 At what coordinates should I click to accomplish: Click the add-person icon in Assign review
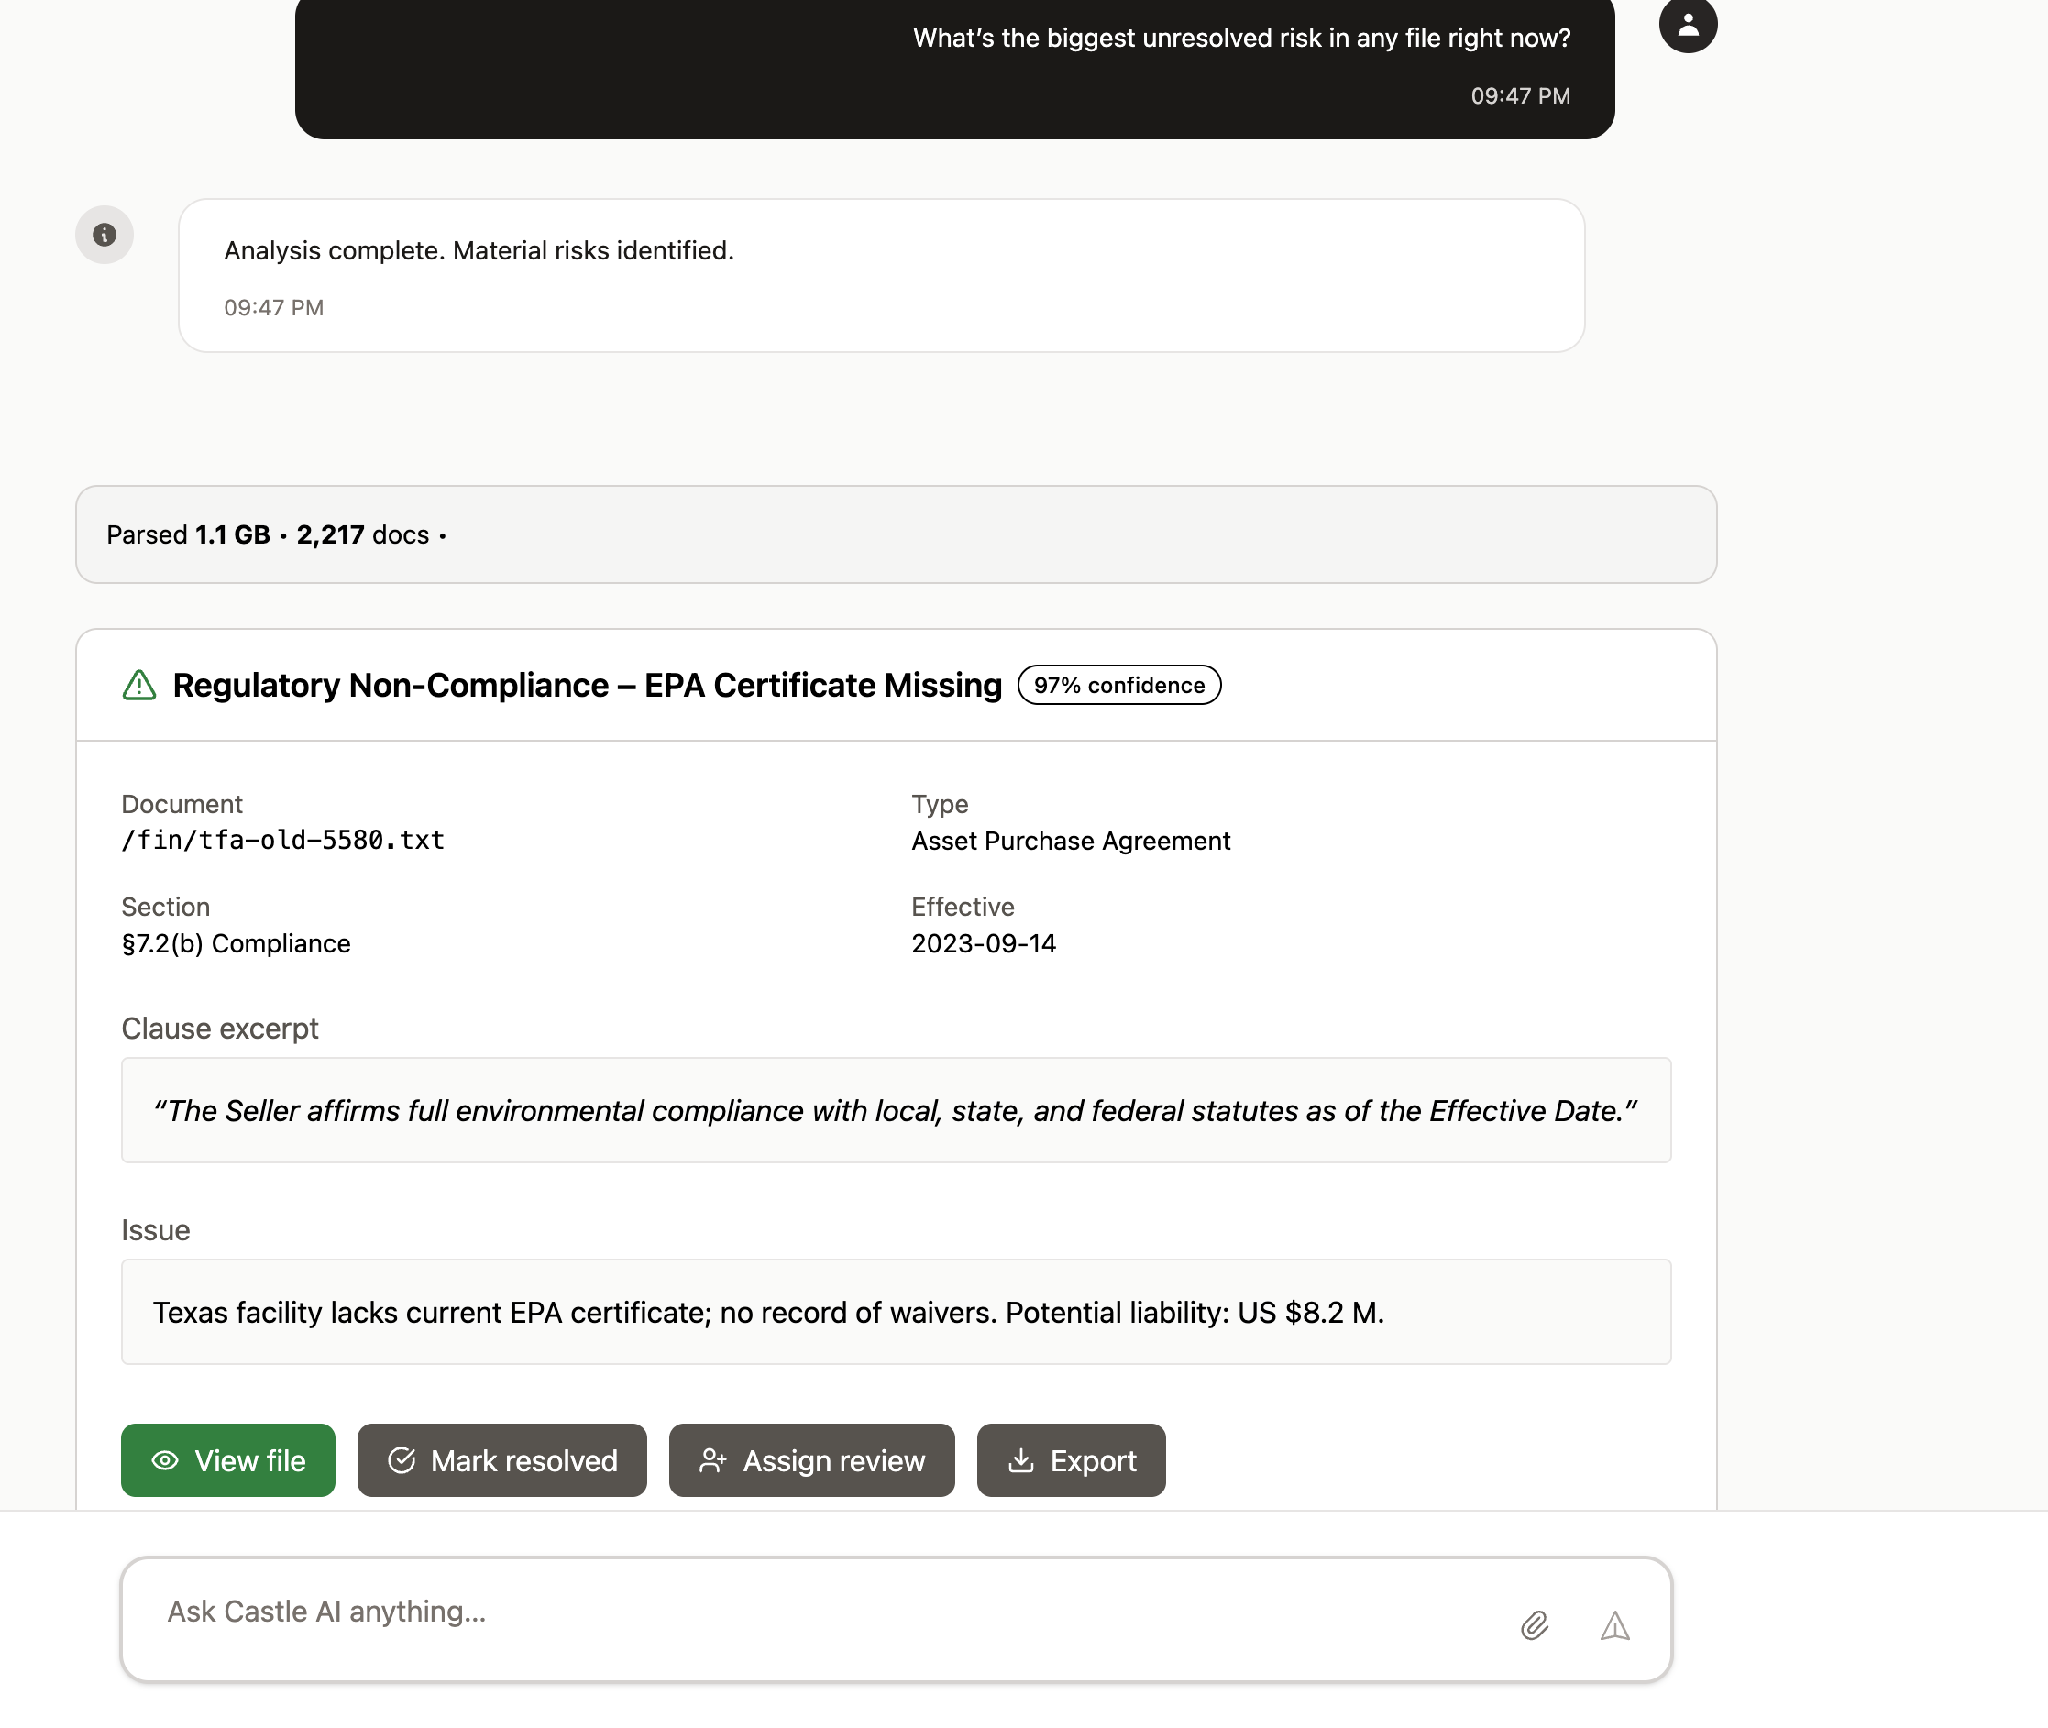(713, 1459)
